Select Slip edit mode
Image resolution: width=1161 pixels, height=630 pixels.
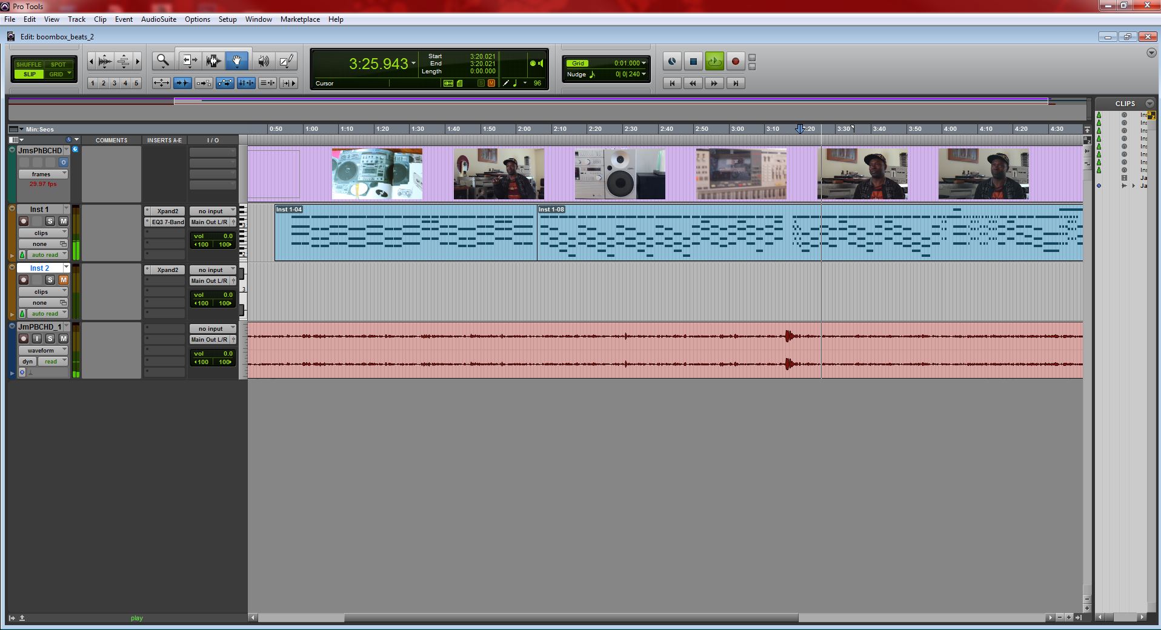[x=29, y=74]
